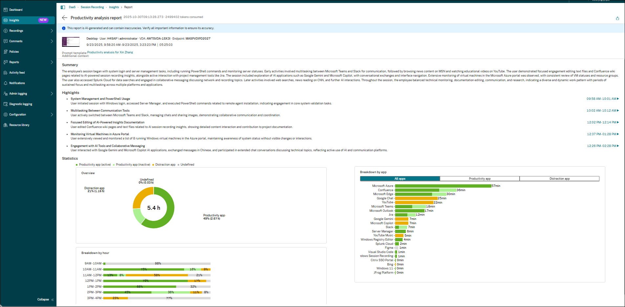625x307 pixels.
Task: Click the 'Windows Registry Editor' app label
Action: point(377,240)
